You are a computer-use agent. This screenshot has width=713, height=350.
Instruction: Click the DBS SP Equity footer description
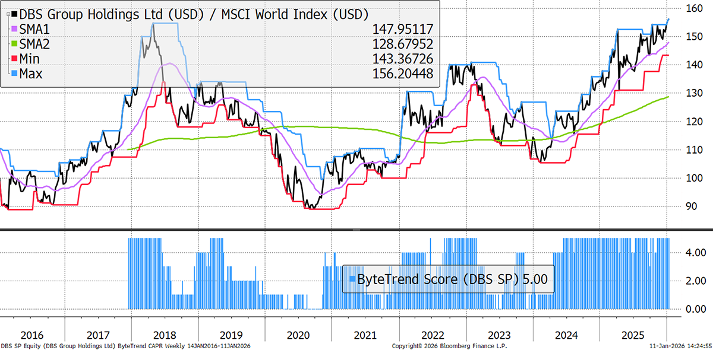pyautogui.click(x=124, y=345)
